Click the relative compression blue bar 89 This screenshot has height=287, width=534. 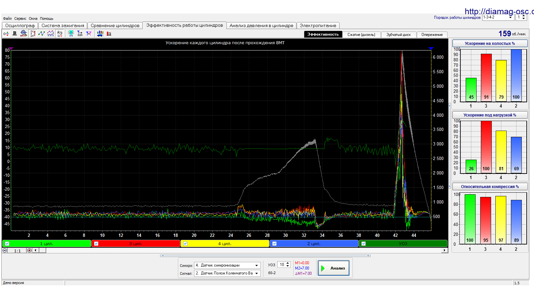click(516, 222)
